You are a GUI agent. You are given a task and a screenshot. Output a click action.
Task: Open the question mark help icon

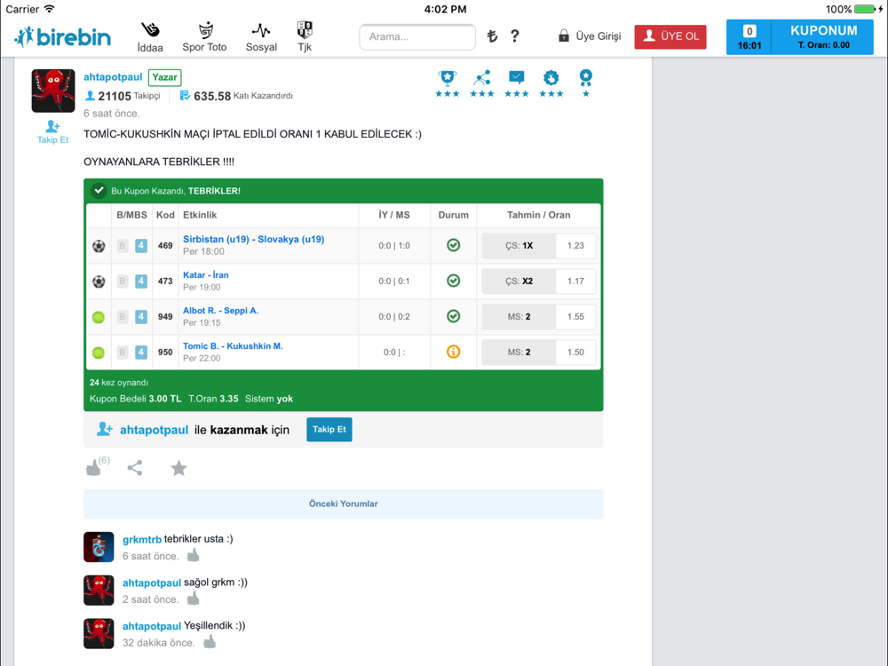(x=514, y=36)
